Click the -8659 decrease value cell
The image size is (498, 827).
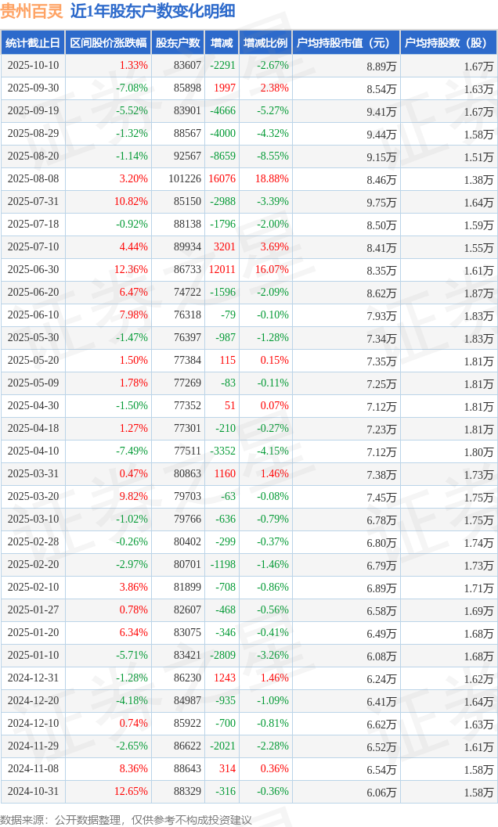222,156
